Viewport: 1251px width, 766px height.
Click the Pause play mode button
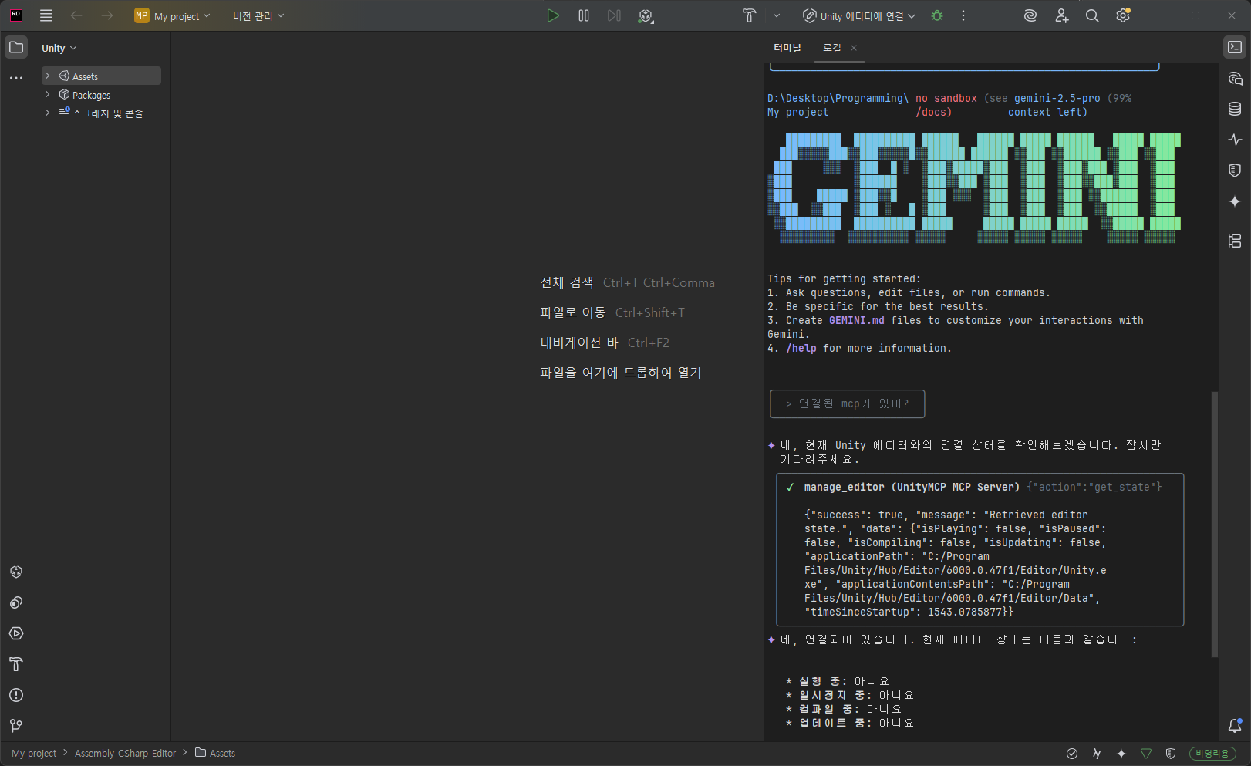[x=584, y=15]
